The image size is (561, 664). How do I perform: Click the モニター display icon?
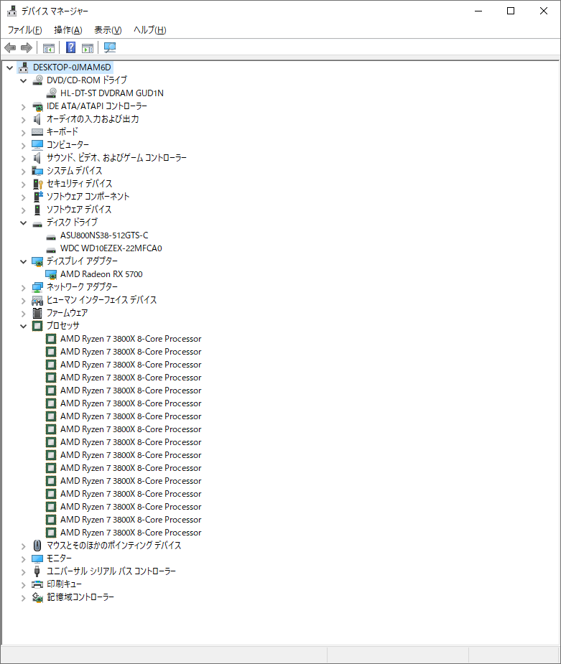[x=37, y=558]
